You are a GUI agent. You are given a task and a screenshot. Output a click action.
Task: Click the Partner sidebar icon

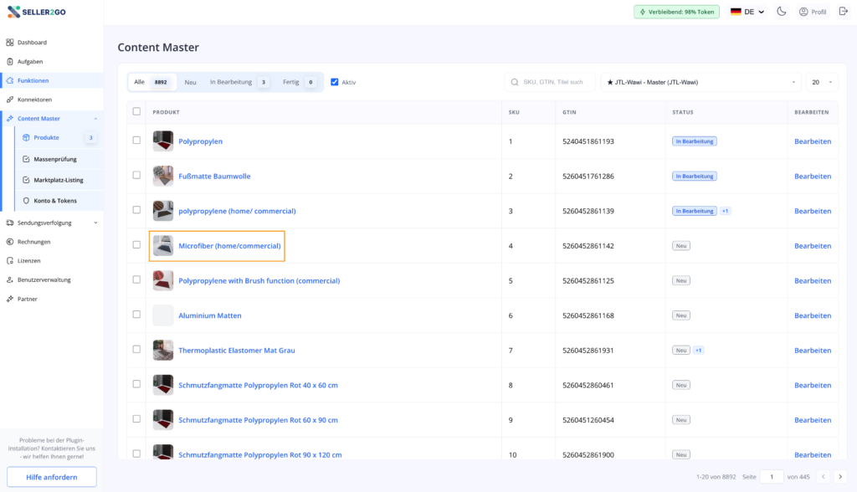(x=10, y=299)
